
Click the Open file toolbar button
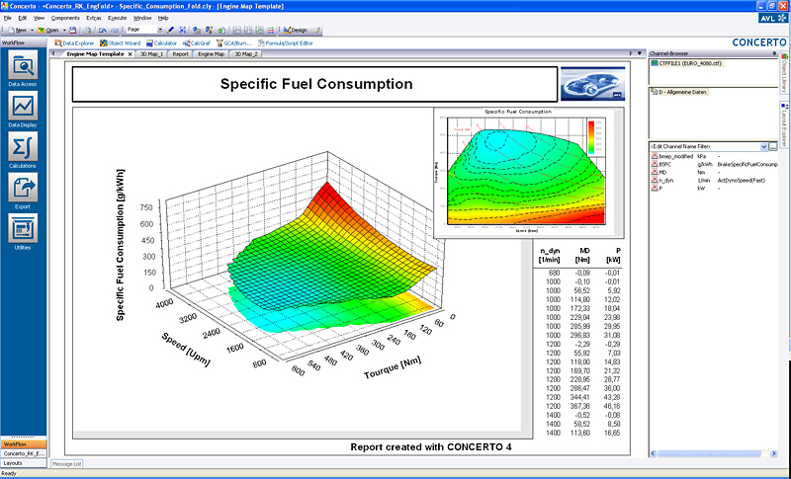[47, 31]
